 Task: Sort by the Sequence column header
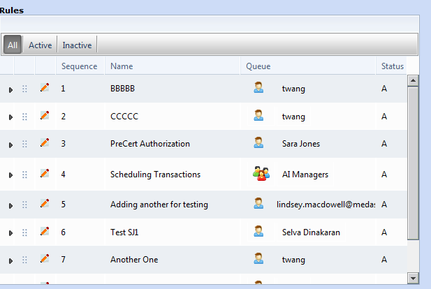pyautogui.click(x=79, y=66)
